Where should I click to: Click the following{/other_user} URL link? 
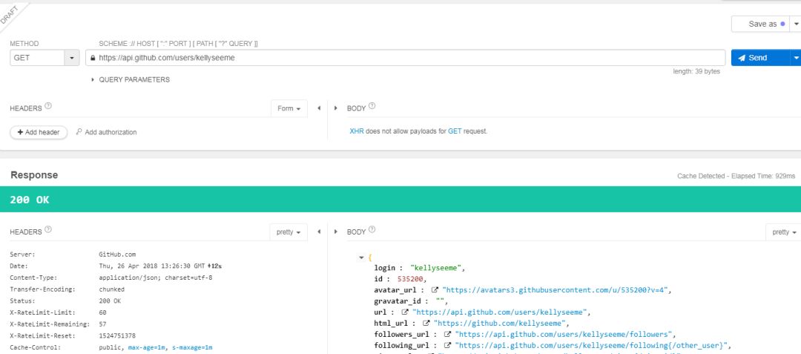click(x=590, y=345)
